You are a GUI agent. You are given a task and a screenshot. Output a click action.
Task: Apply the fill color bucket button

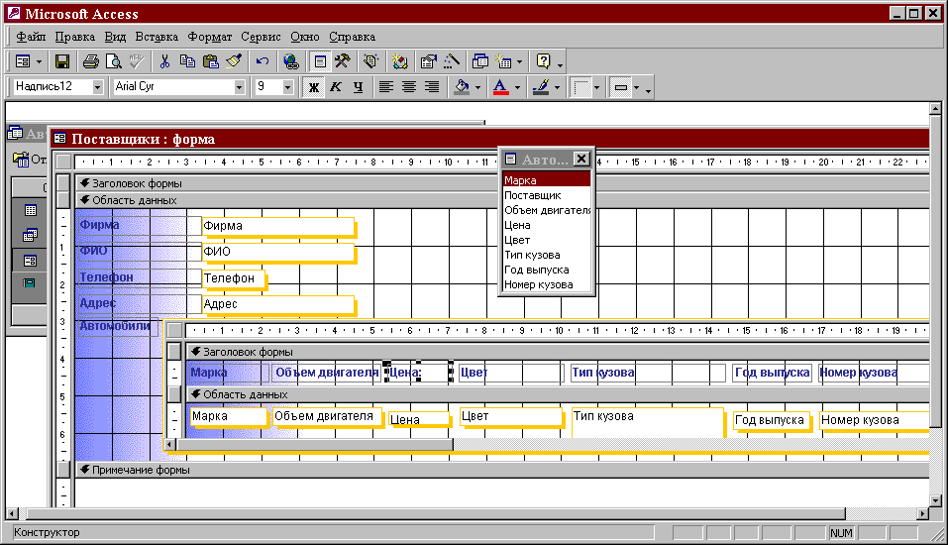point(462,87)
